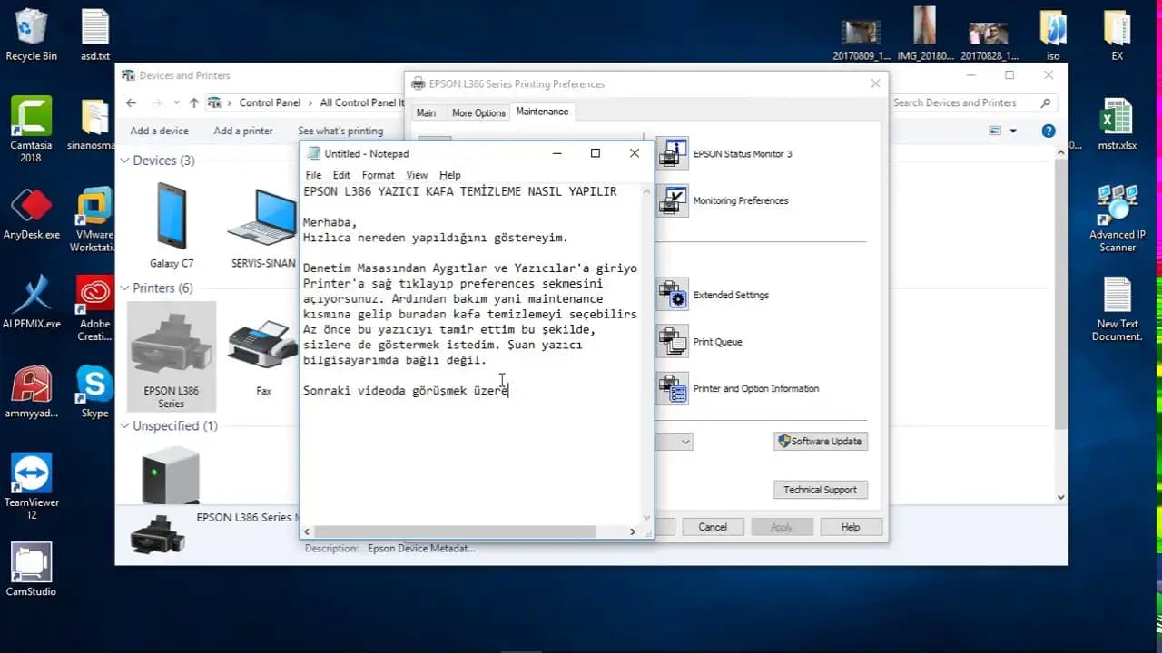Image resolution: width=1162 pixels, height=653 pixels.
Task: Select the Galaxy C7 device
Action: coord(172,227)
